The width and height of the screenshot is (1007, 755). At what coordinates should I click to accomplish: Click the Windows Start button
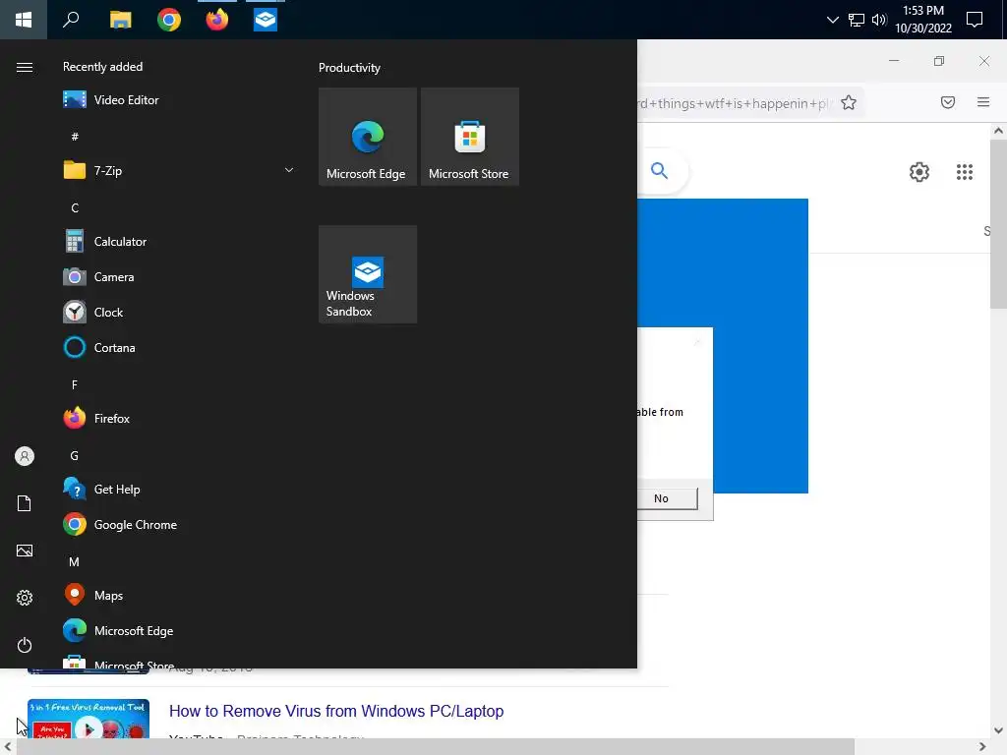[24, 20]
